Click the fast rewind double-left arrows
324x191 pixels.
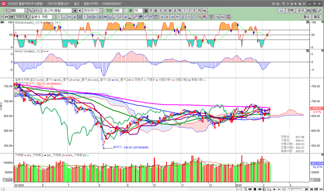point(250,189)
